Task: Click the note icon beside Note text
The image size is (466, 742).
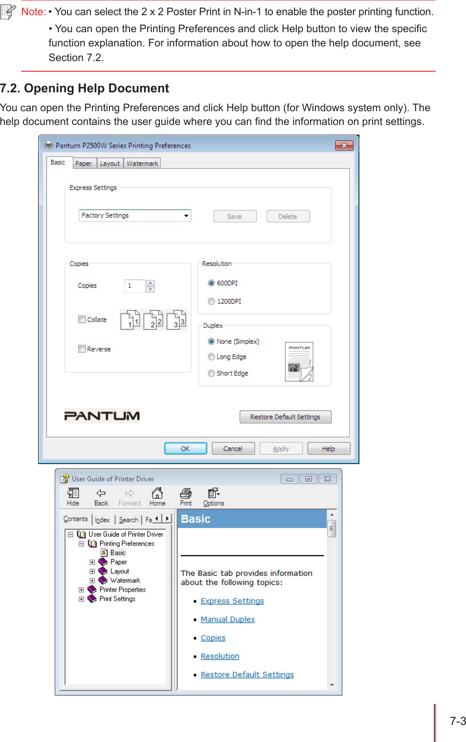Action: pos(8,11)
